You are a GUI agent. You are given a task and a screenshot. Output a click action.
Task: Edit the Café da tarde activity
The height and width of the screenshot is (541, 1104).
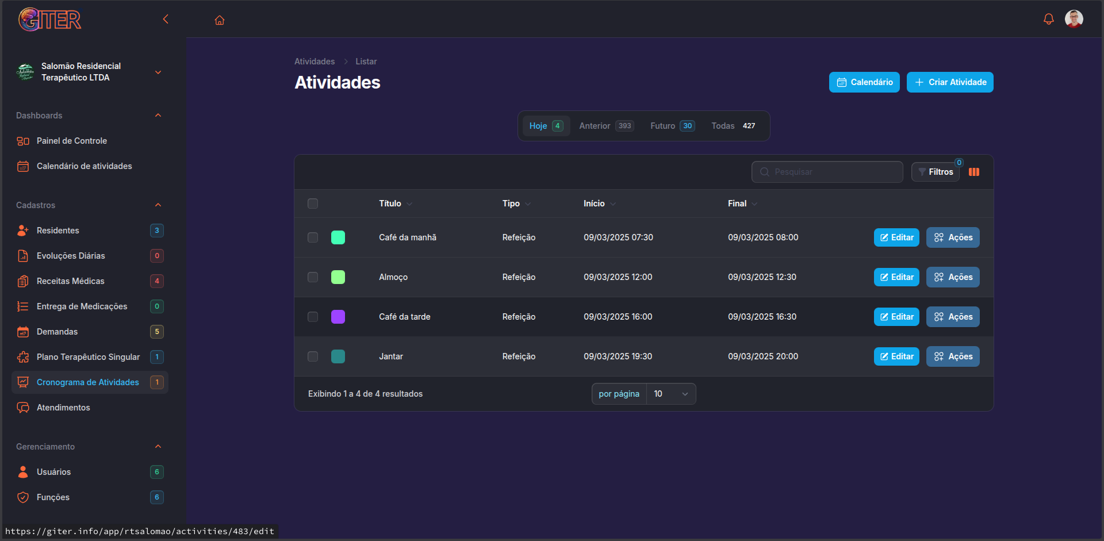pos(897,317)
